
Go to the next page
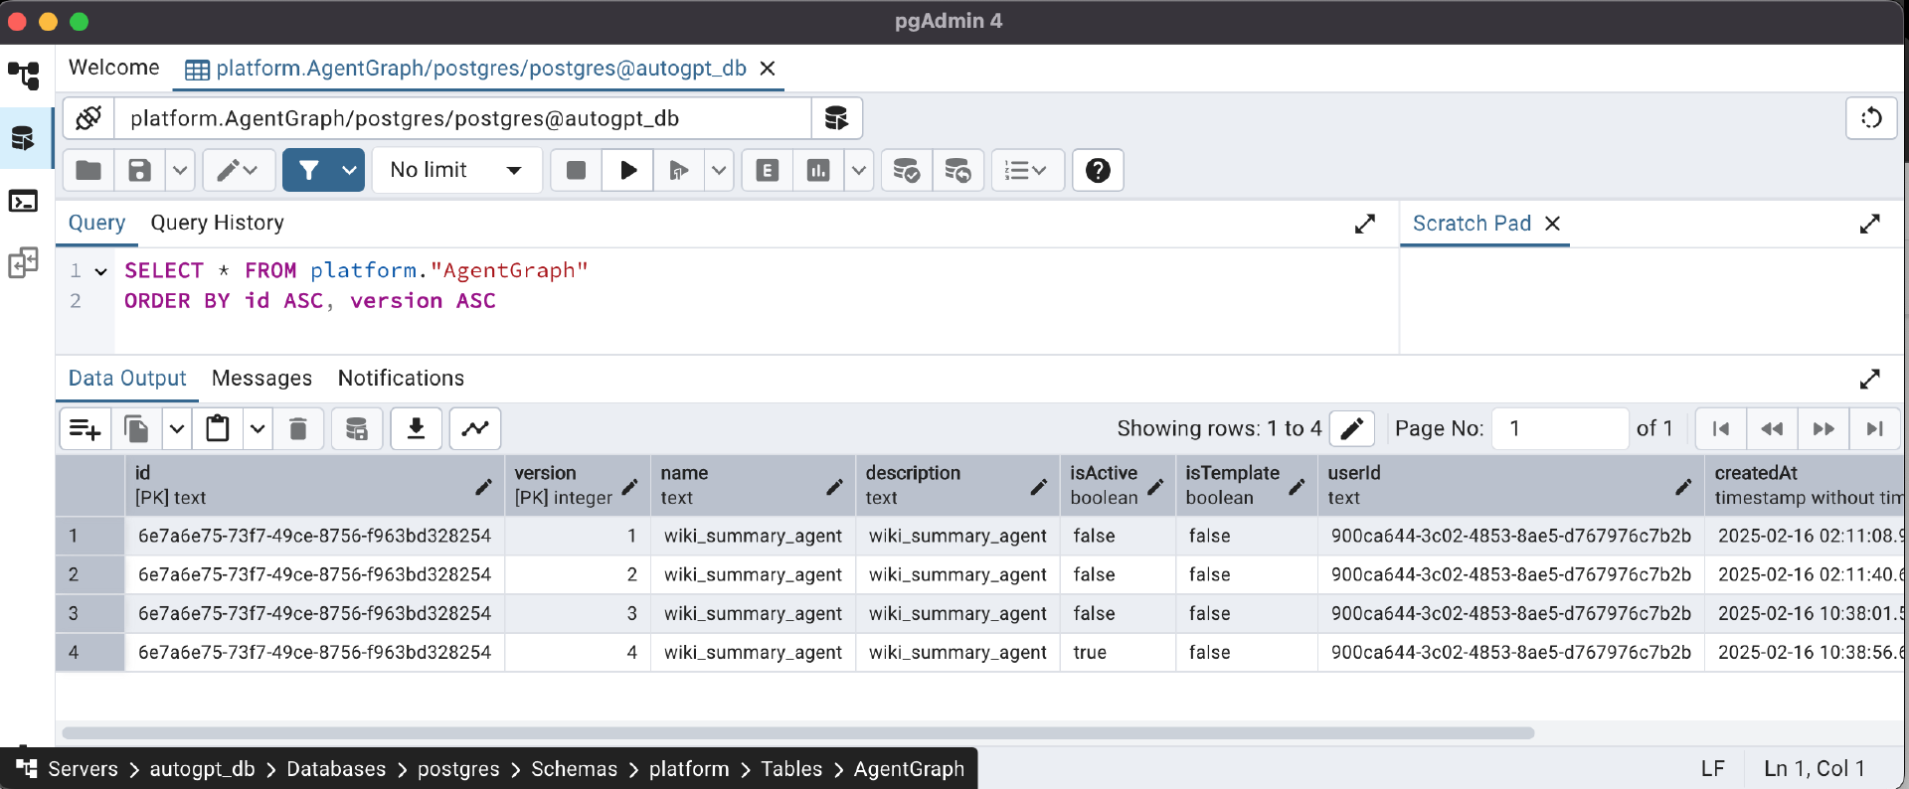(1823, 428)
